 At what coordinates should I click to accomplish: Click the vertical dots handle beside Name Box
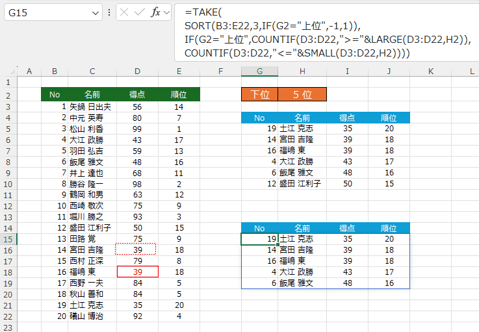tap(109, 12)
